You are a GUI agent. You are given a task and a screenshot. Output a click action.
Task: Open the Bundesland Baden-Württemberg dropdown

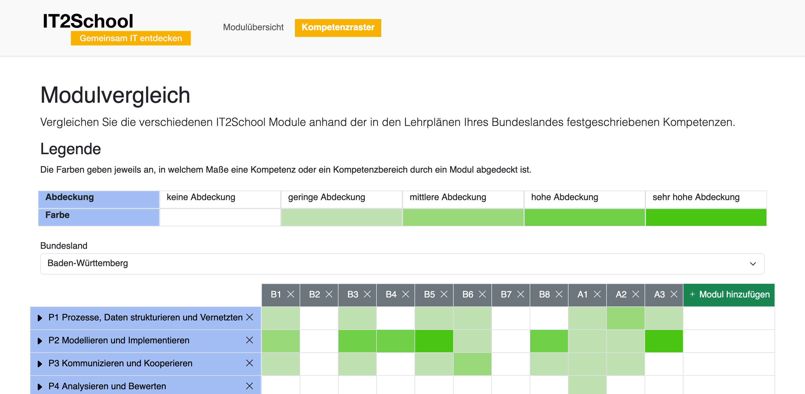pos(402,264)
